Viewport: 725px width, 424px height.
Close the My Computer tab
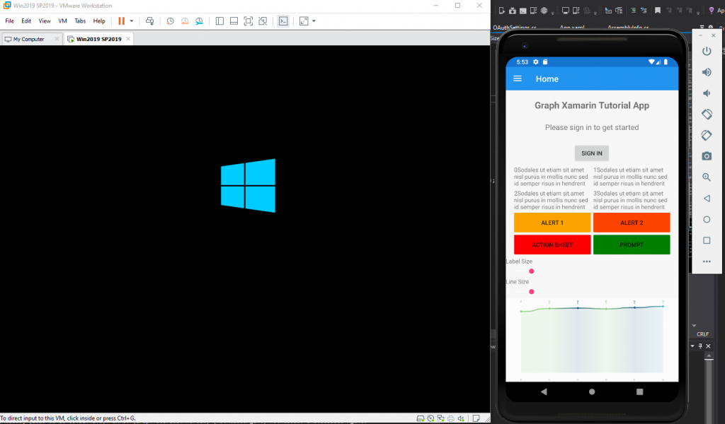coord(57,39)
